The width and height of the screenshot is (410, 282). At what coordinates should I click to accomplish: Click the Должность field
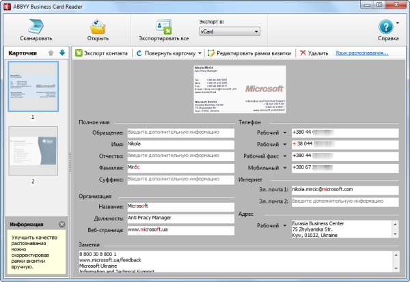click(180, 218)
